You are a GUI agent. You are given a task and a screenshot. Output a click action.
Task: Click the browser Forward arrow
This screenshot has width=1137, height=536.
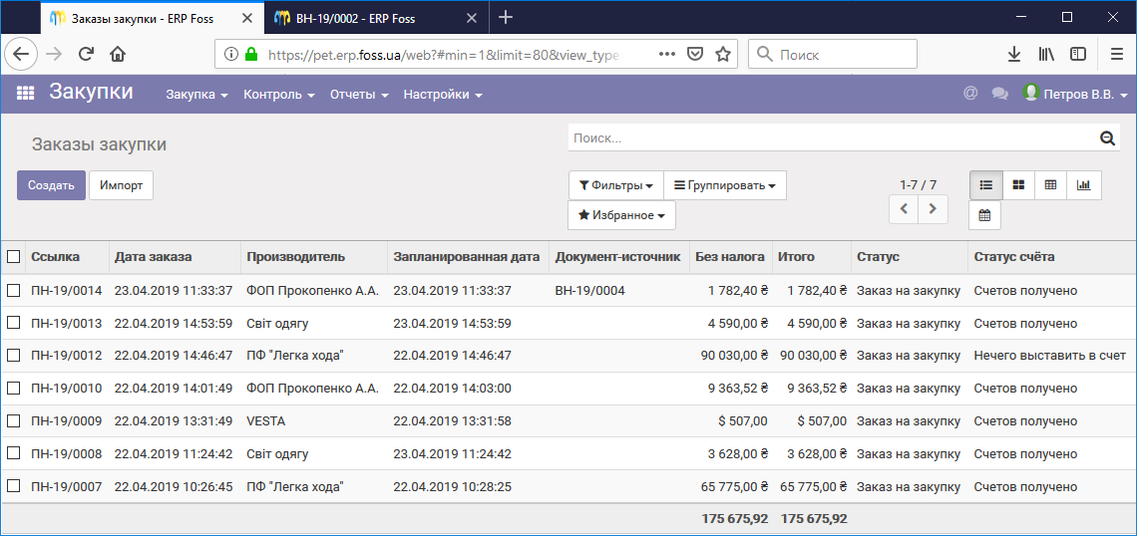[x=54, y=55]
